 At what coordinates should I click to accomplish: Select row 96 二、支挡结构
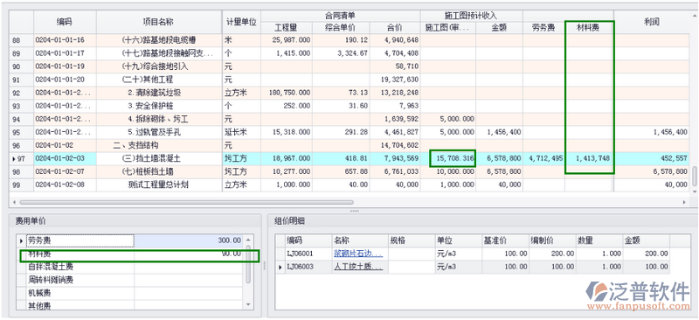348,145
